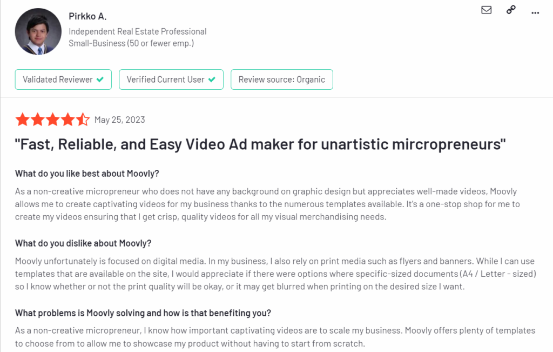Click "Small-Business (50 or fewer emp.)" text
553x352 pixels.
click(x=131, y=43)
